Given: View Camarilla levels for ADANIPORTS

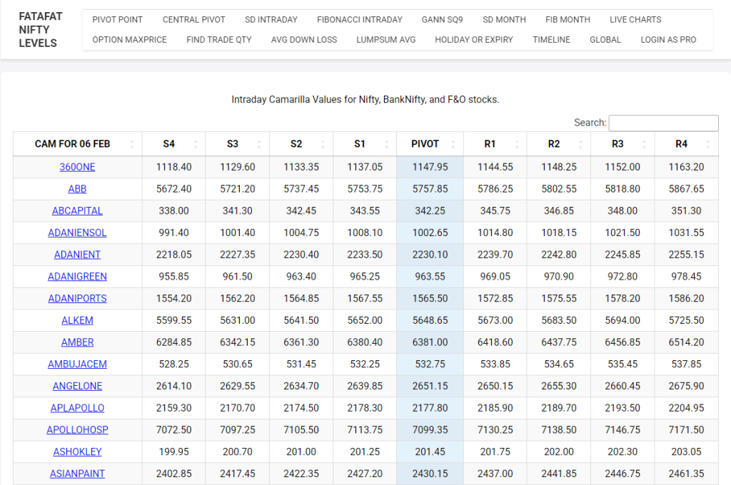Looking at the screenshot, I should (77, 298).
